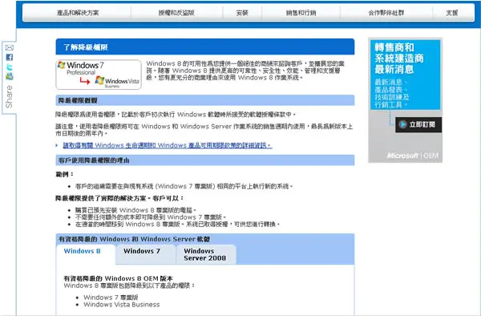The width and height of the screenshot is (481, 316).
Task: Click the Microsoft OEM logo in banner
Action: pyautogui.click(x=413, y=156)
